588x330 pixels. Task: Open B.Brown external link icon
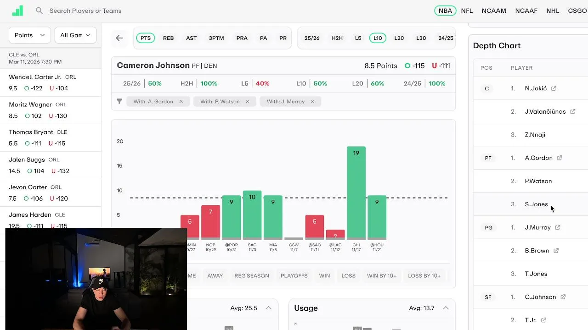click(556, 251)
